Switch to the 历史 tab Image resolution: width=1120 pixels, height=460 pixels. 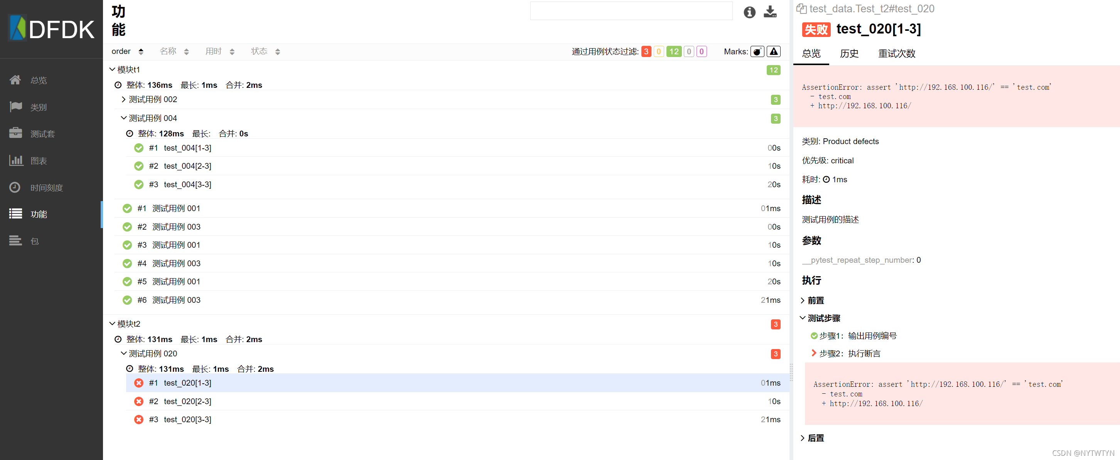(849, 54)
